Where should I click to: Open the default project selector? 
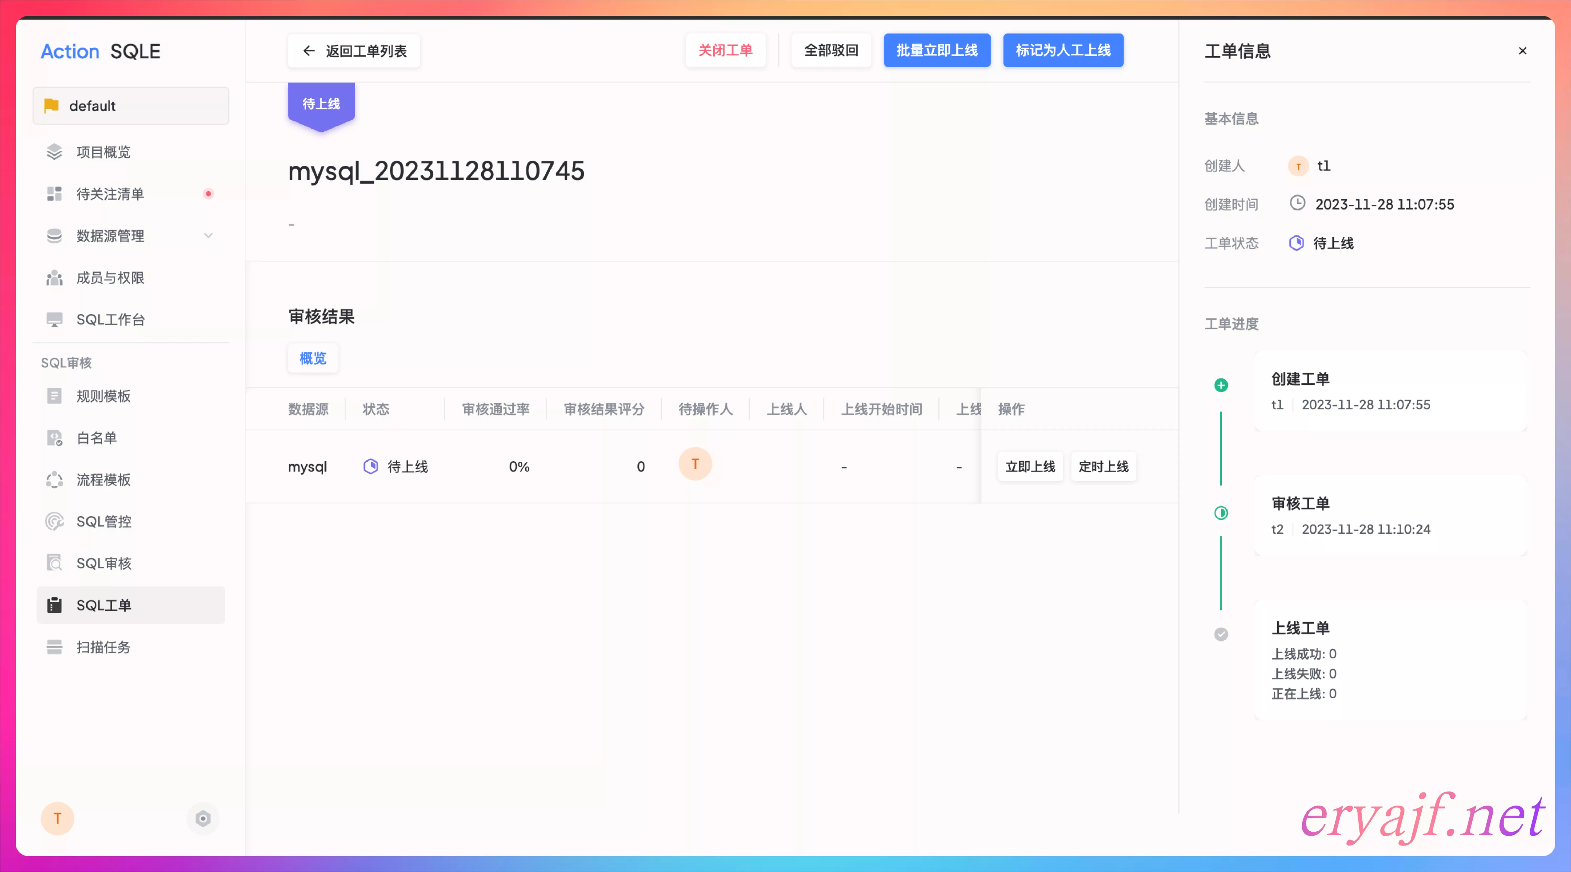(131, 106)
